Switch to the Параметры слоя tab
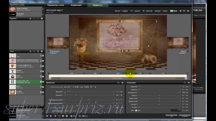Image resolution: width=216 pixels, height=121 pixels. (x=56, y=5)
